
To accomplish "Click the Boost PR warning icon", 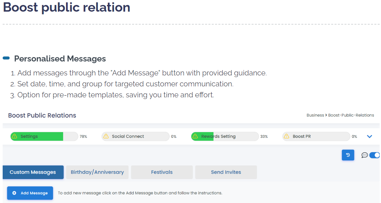I will pos(286,136).
